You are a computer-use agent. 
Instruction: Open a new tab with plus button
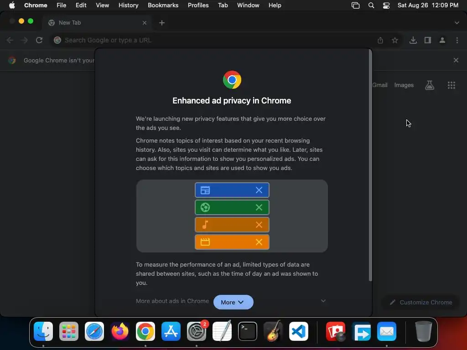[x=162, y=23]
